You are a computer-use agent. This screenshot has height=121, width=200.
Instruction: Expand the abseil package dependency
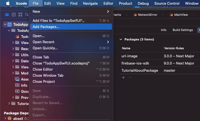tap(5, 118)
